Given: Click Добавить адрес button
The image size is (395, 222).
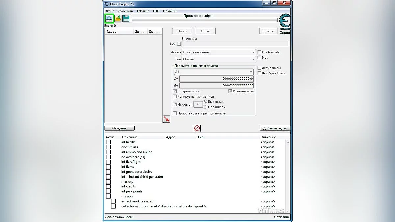Looking at the screenshot, I should tap(275, 128).
